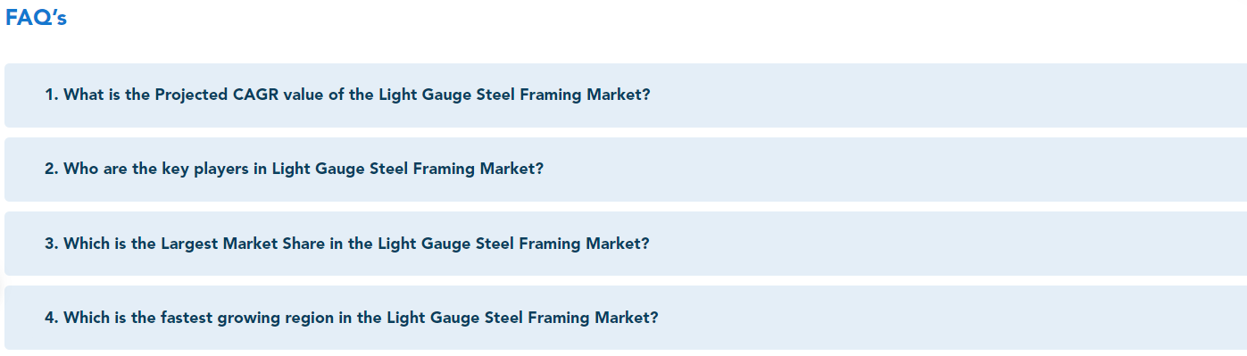Viewport: 1247px width, 356px height.
Task: Click the '2.' number before 'Who are'
Action: coord(52,169)
